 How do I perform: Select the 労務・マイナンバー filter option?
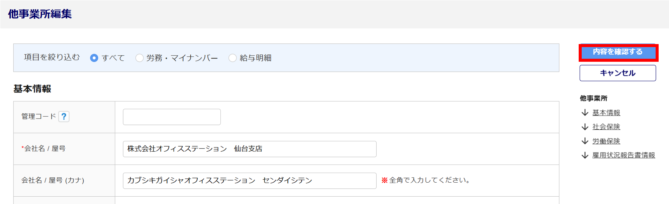(139, 58)
